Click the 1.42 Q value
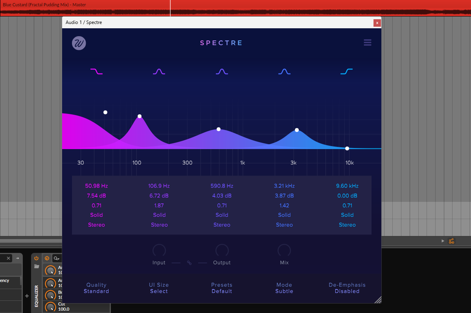 [x=284, y=205]
